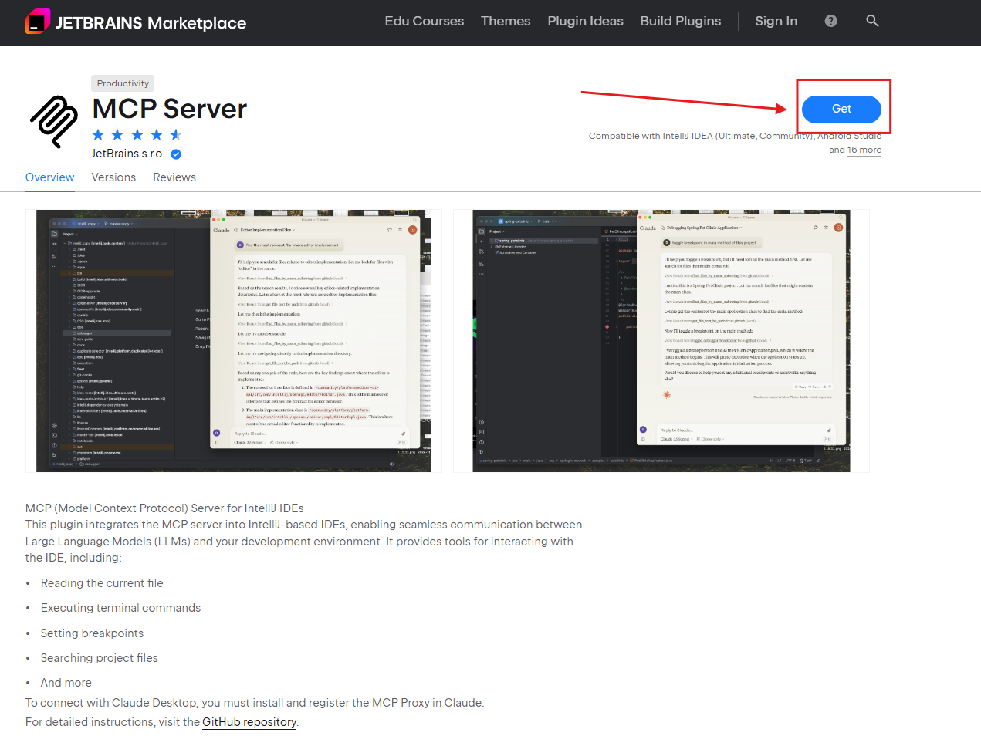Switch to the Overview tab
Image resolution: width=981 pixels, height=736 pixels.
point(50,177)
